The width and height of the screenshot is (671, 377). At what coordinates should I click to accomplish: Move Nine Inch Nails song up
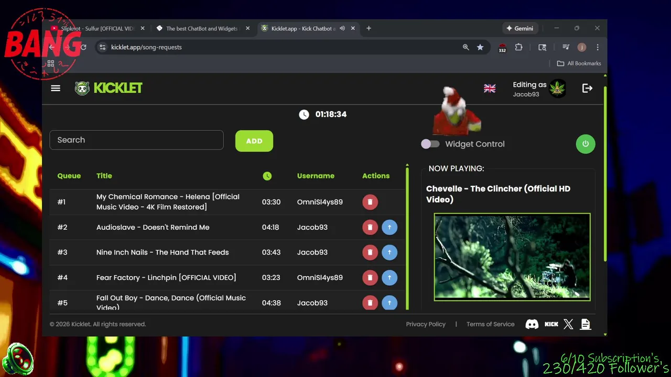(389, 252)
